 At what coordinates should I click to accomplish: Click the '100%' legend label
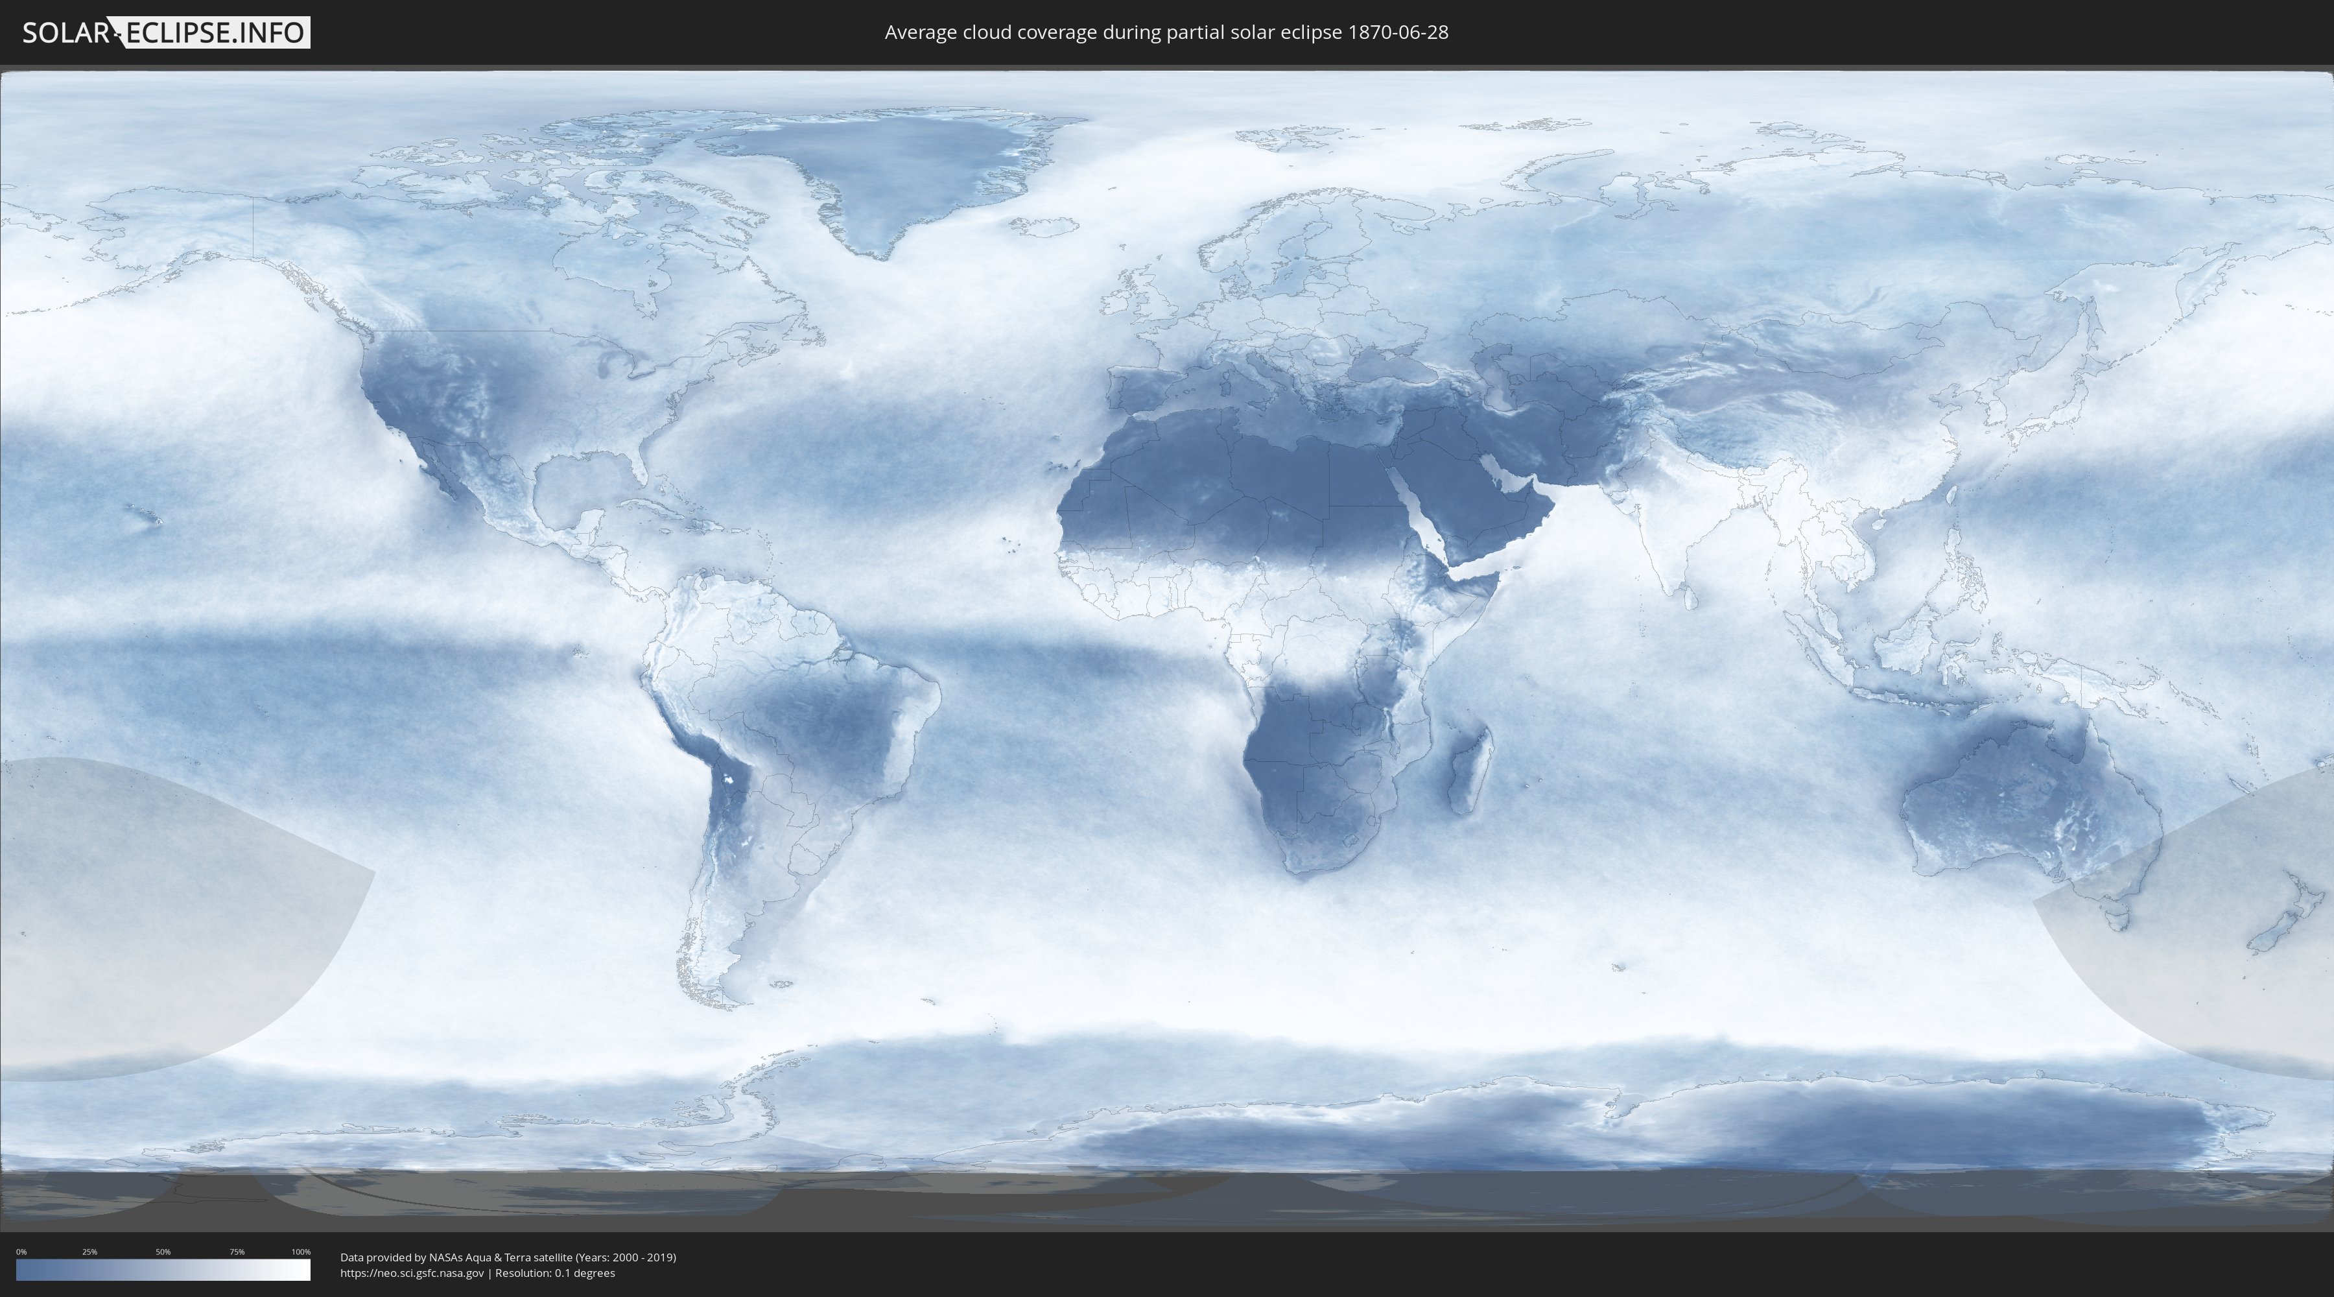click(x=301, y=1252)
